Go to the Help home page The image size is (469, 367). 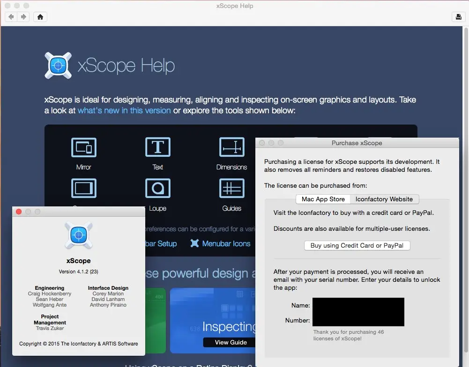(x=40, y=17)
